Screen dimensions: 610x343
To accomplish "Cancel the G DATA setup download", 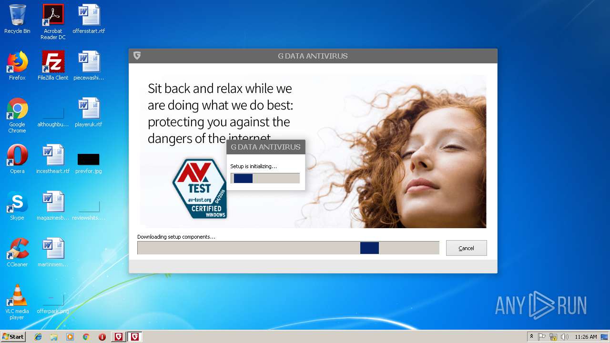I will [466, 248].
